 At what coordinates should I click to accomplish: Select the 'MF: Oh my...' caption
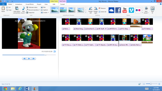113,45
